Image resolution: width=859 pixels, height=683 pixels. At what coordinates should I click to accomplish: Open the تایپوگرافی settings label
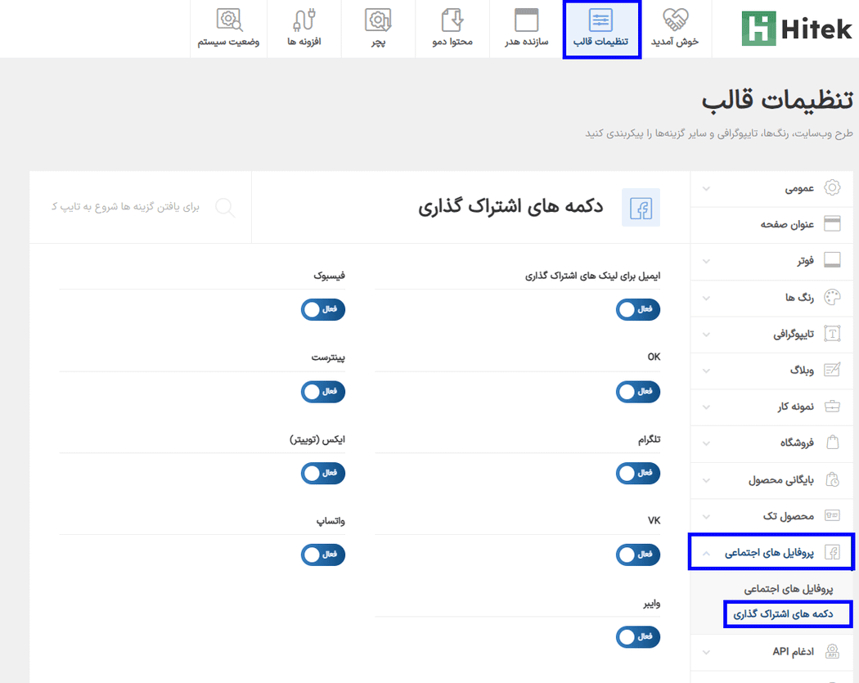coord(794,334)
